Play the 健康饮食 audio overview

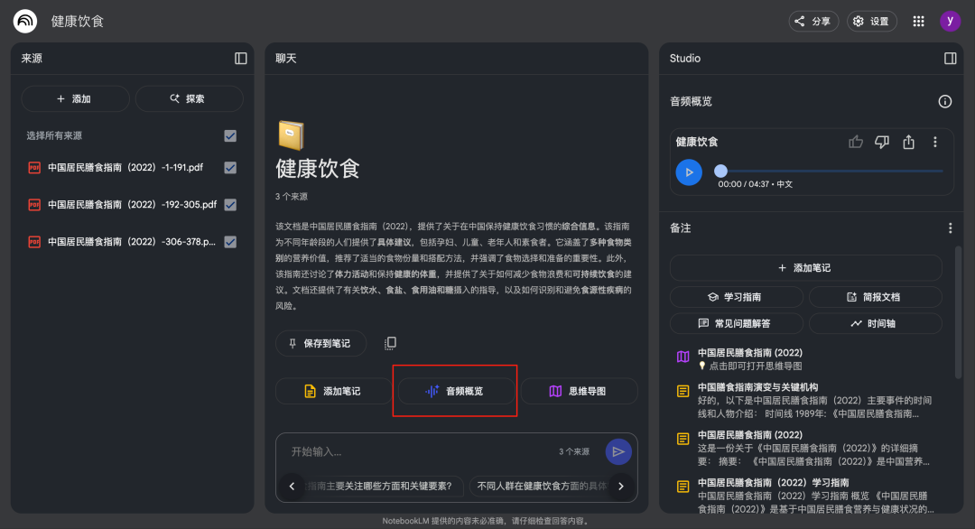(x=689, y=172)
